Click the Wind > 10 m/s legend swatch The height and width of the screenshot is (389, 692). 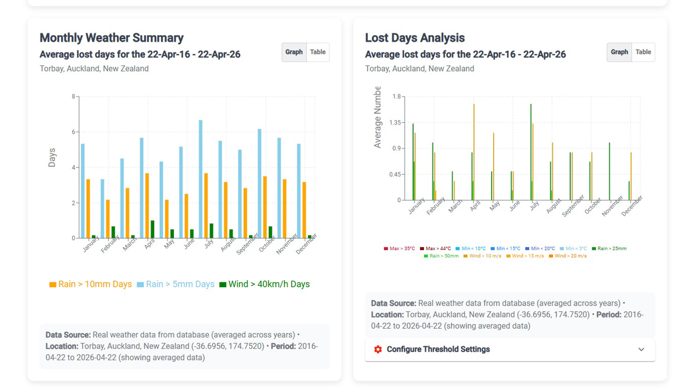(465, 256)
